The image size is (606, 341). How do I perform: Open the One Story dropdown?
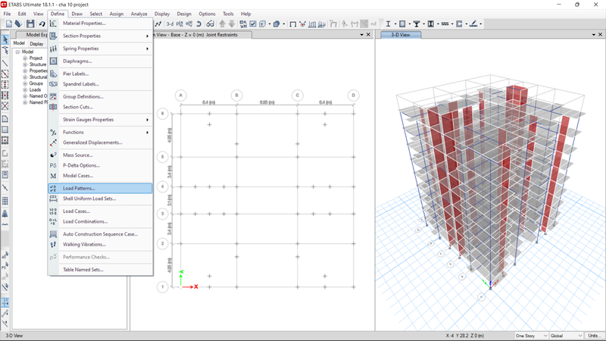(531, 336)
